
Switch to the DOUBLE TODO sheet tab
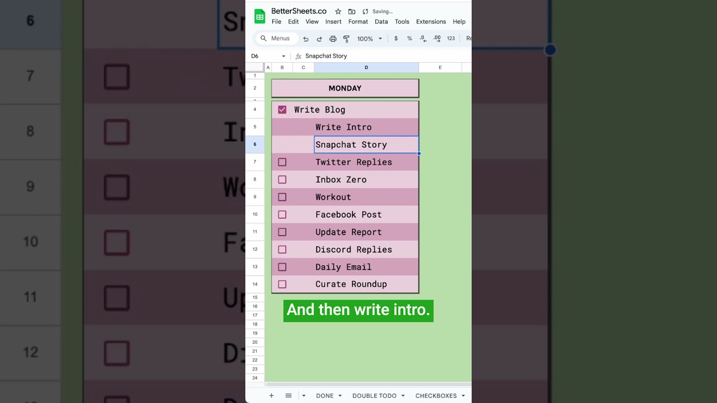(374, 396)
